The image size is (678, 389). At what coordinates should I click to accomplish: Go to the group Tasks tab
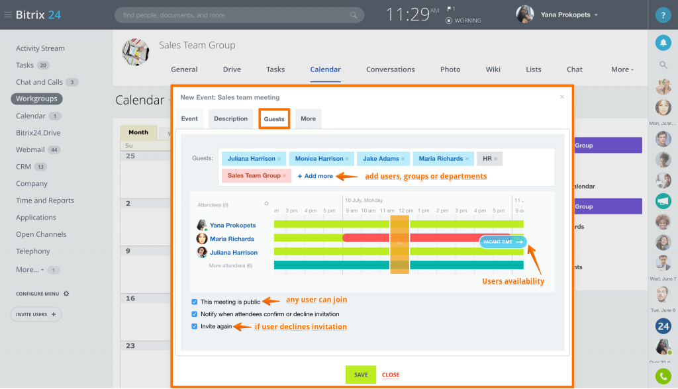(275, 69)
